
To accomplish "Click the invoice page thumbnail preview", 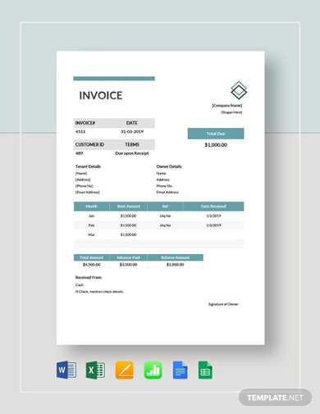I will point(161,198).
